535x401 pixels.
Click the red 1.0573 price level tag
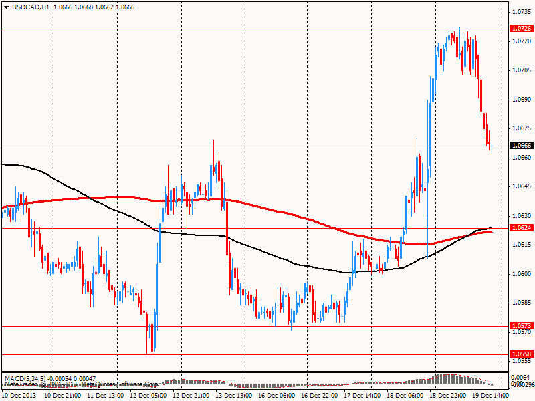[x=522, y=326]
